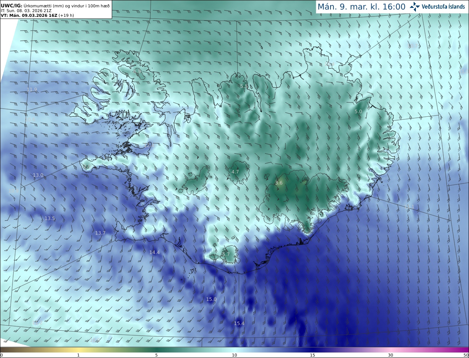Click the 5.0 value in east Iceland
Viewport: 469px width, 358px height.
click(358, 112)
